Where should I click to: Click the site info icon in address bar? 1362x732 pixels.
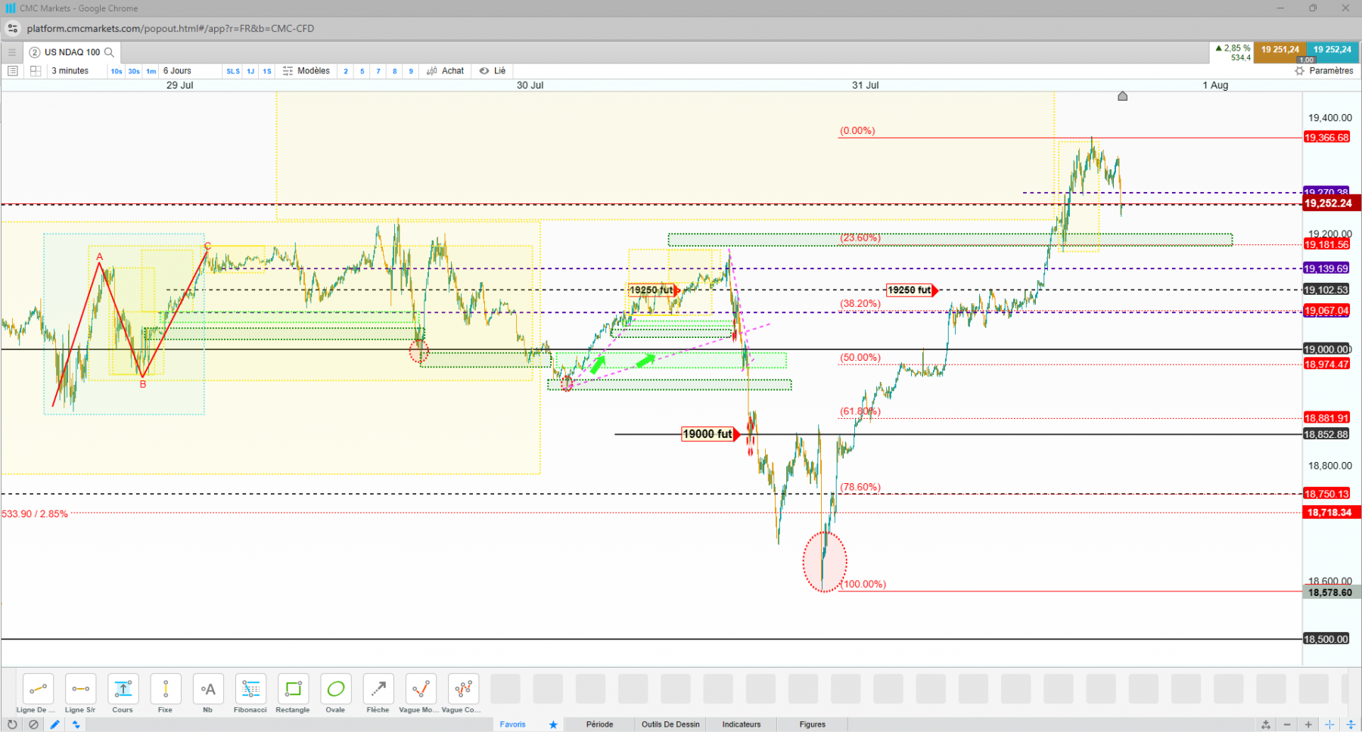point(12,29)
